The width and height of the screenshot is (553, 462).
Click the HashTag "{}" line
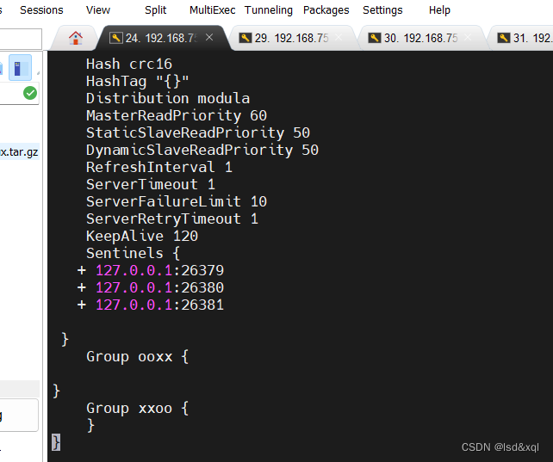[x=138, y=82]
